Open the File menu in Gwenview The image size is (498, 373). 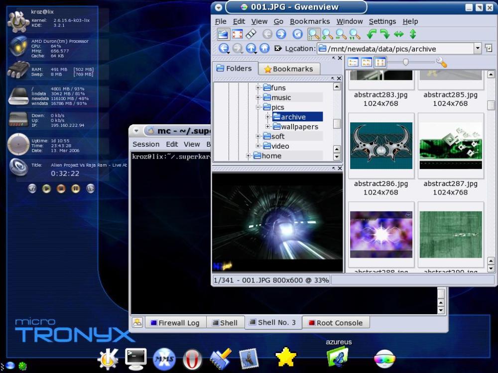221,21
